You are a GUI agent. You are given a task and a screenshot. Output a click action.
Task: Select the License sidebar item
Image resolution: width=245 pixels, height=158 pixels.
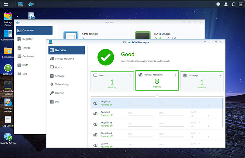click(59, 93)
